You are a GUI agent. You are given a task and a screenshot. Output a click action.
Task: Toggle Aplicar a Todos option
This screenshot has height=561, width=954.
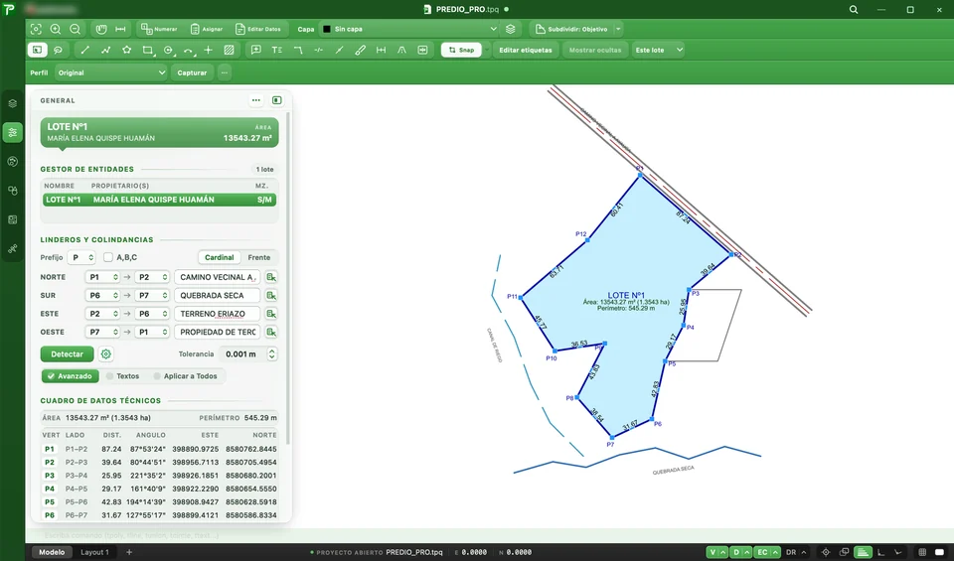(186, 376)
